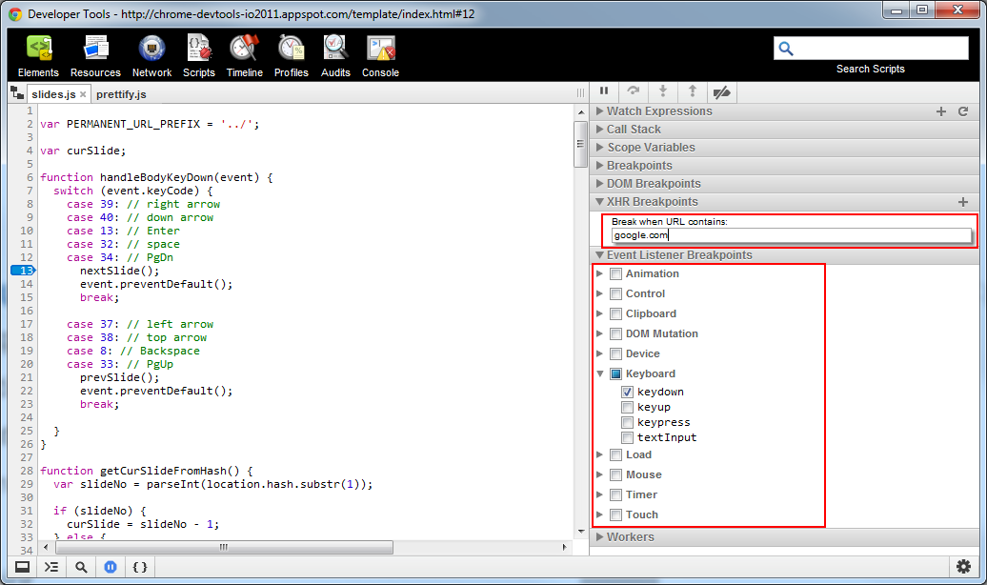
Task: Check the Load events checkbox
Action: point(616,455)
